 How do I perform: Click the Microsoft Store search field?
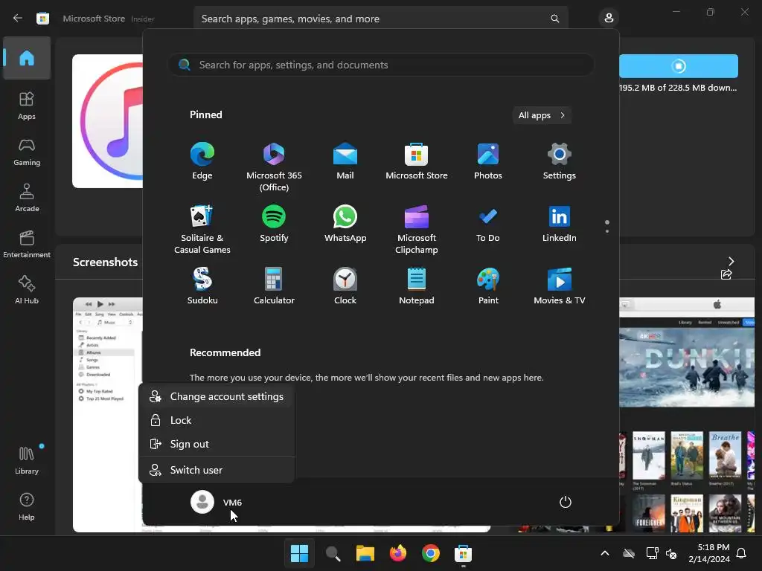[x=380, y=19]
